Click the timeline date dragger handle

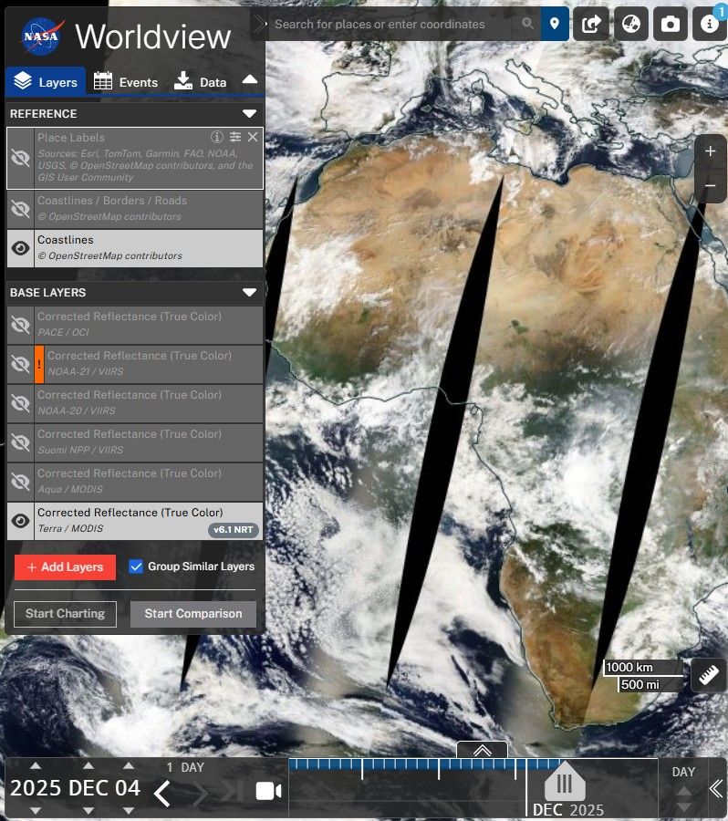coord(565,780)
